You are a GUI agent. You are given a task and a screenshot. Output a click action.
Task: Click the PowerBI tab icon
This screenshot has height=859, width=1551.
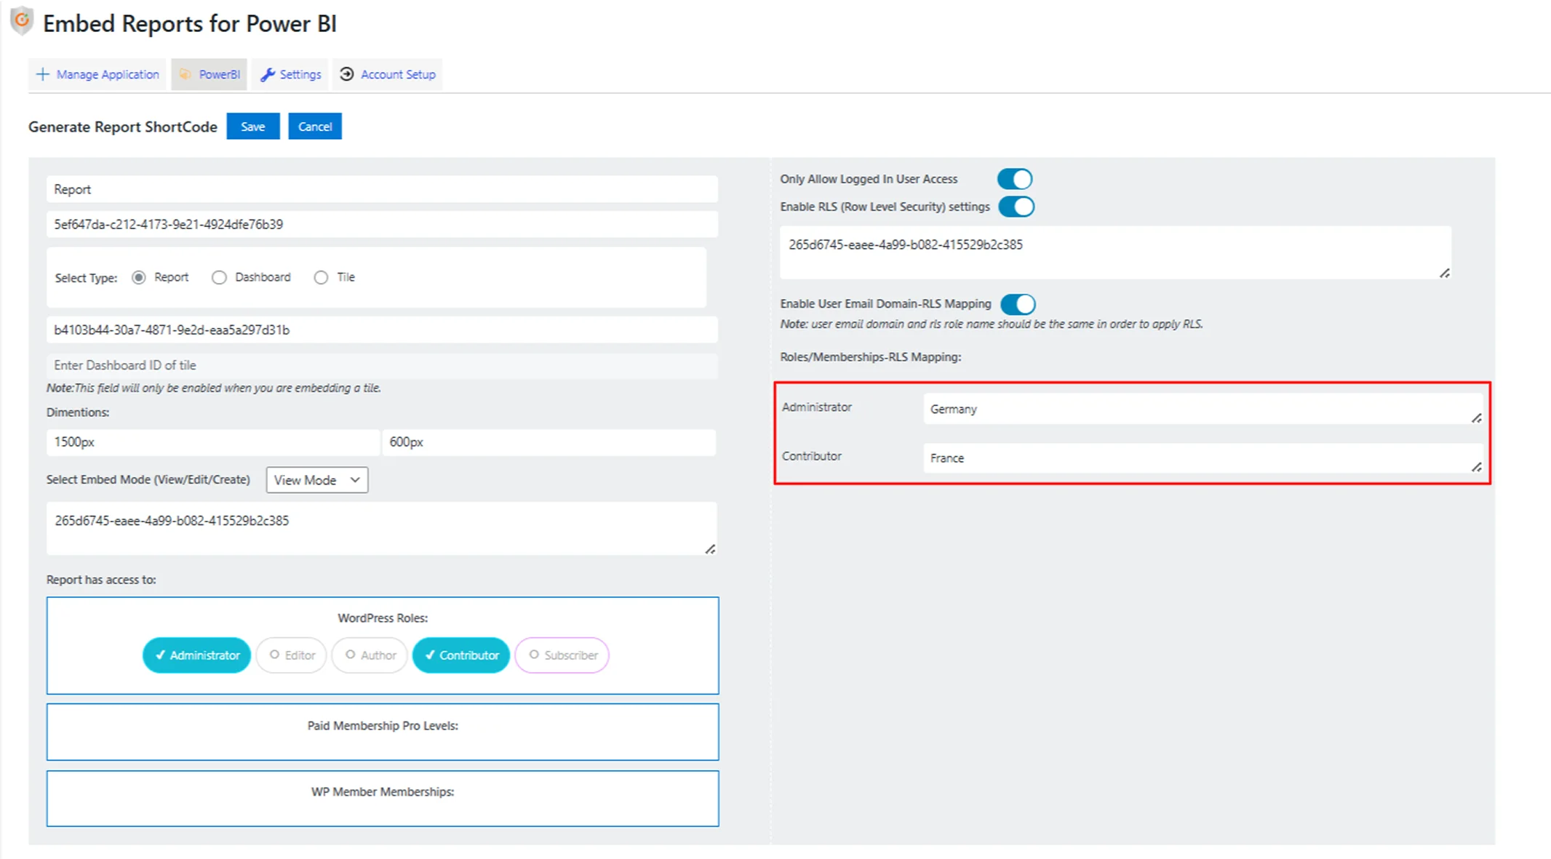point(185,74)
